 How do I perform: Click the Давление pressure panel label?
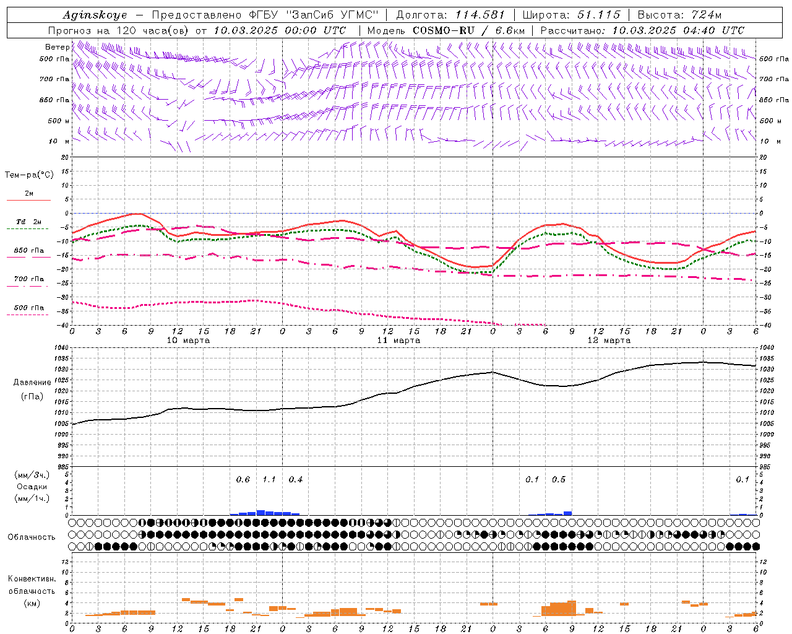(32, 383)
